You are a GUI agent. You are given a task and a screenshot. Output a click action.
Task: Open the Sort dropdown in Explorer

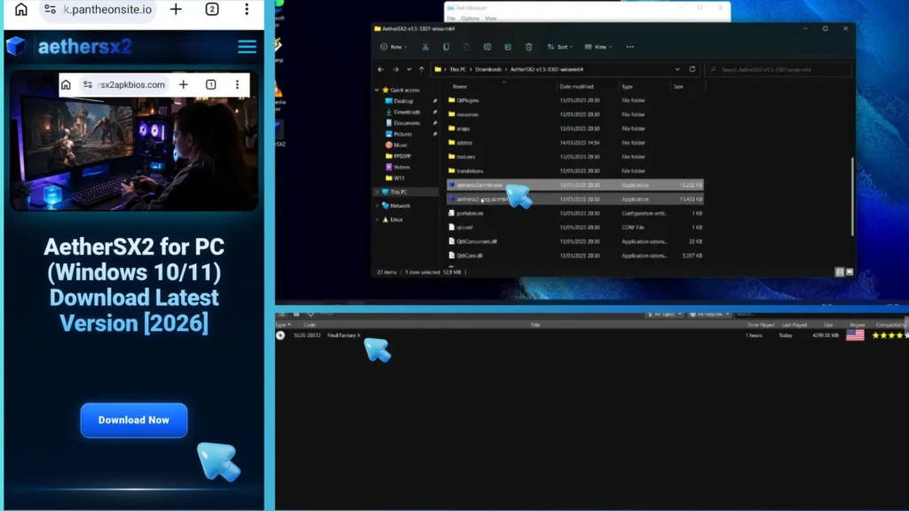point(559,47)
